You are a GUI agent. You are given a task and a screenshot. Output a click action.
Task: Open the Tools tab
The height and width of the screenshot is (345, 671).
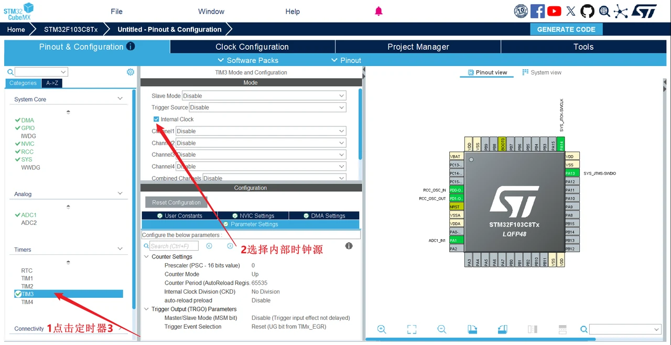pyautogui.click(x=583, y=47)
